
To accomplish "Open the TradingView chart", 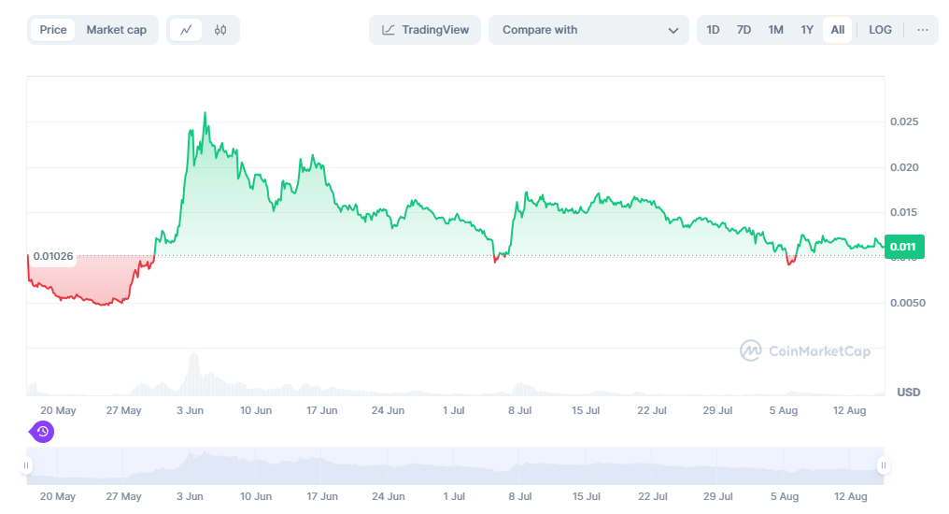I will (425, 30).
